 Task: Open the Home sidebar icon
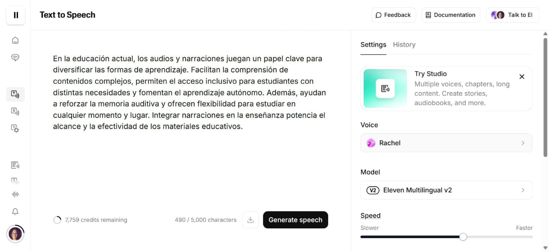click(15, 40)
